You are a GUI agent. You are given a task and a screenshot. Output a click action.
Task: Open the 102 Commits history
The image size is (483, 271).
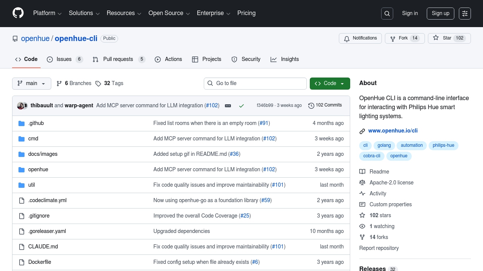click(325, 105)
